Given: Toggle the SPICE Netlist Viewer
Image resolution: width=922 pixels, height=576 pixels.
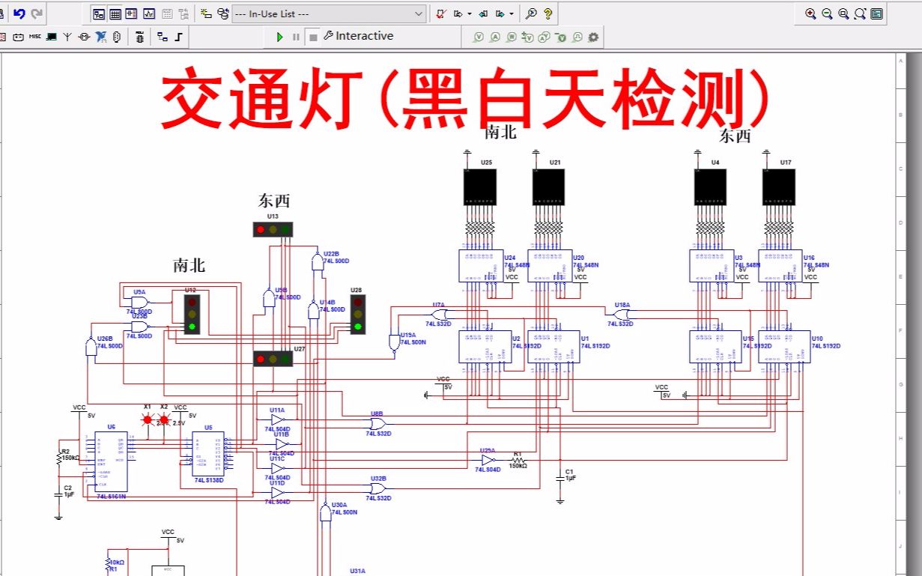Looking at the screenshot, I should click(x=131, y=13).
